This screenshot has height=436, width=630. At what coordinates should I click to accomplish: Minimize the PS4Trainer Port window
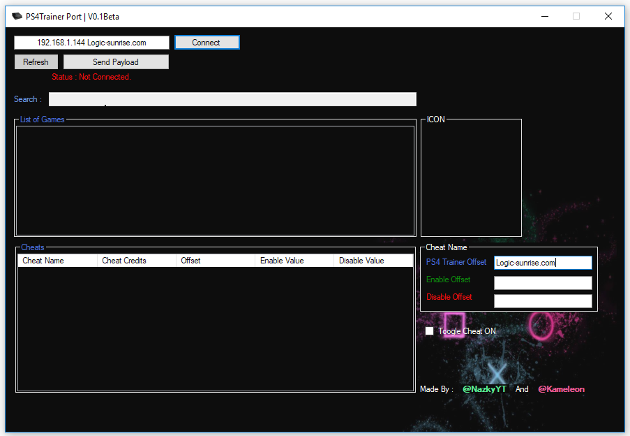click(545, 17)
